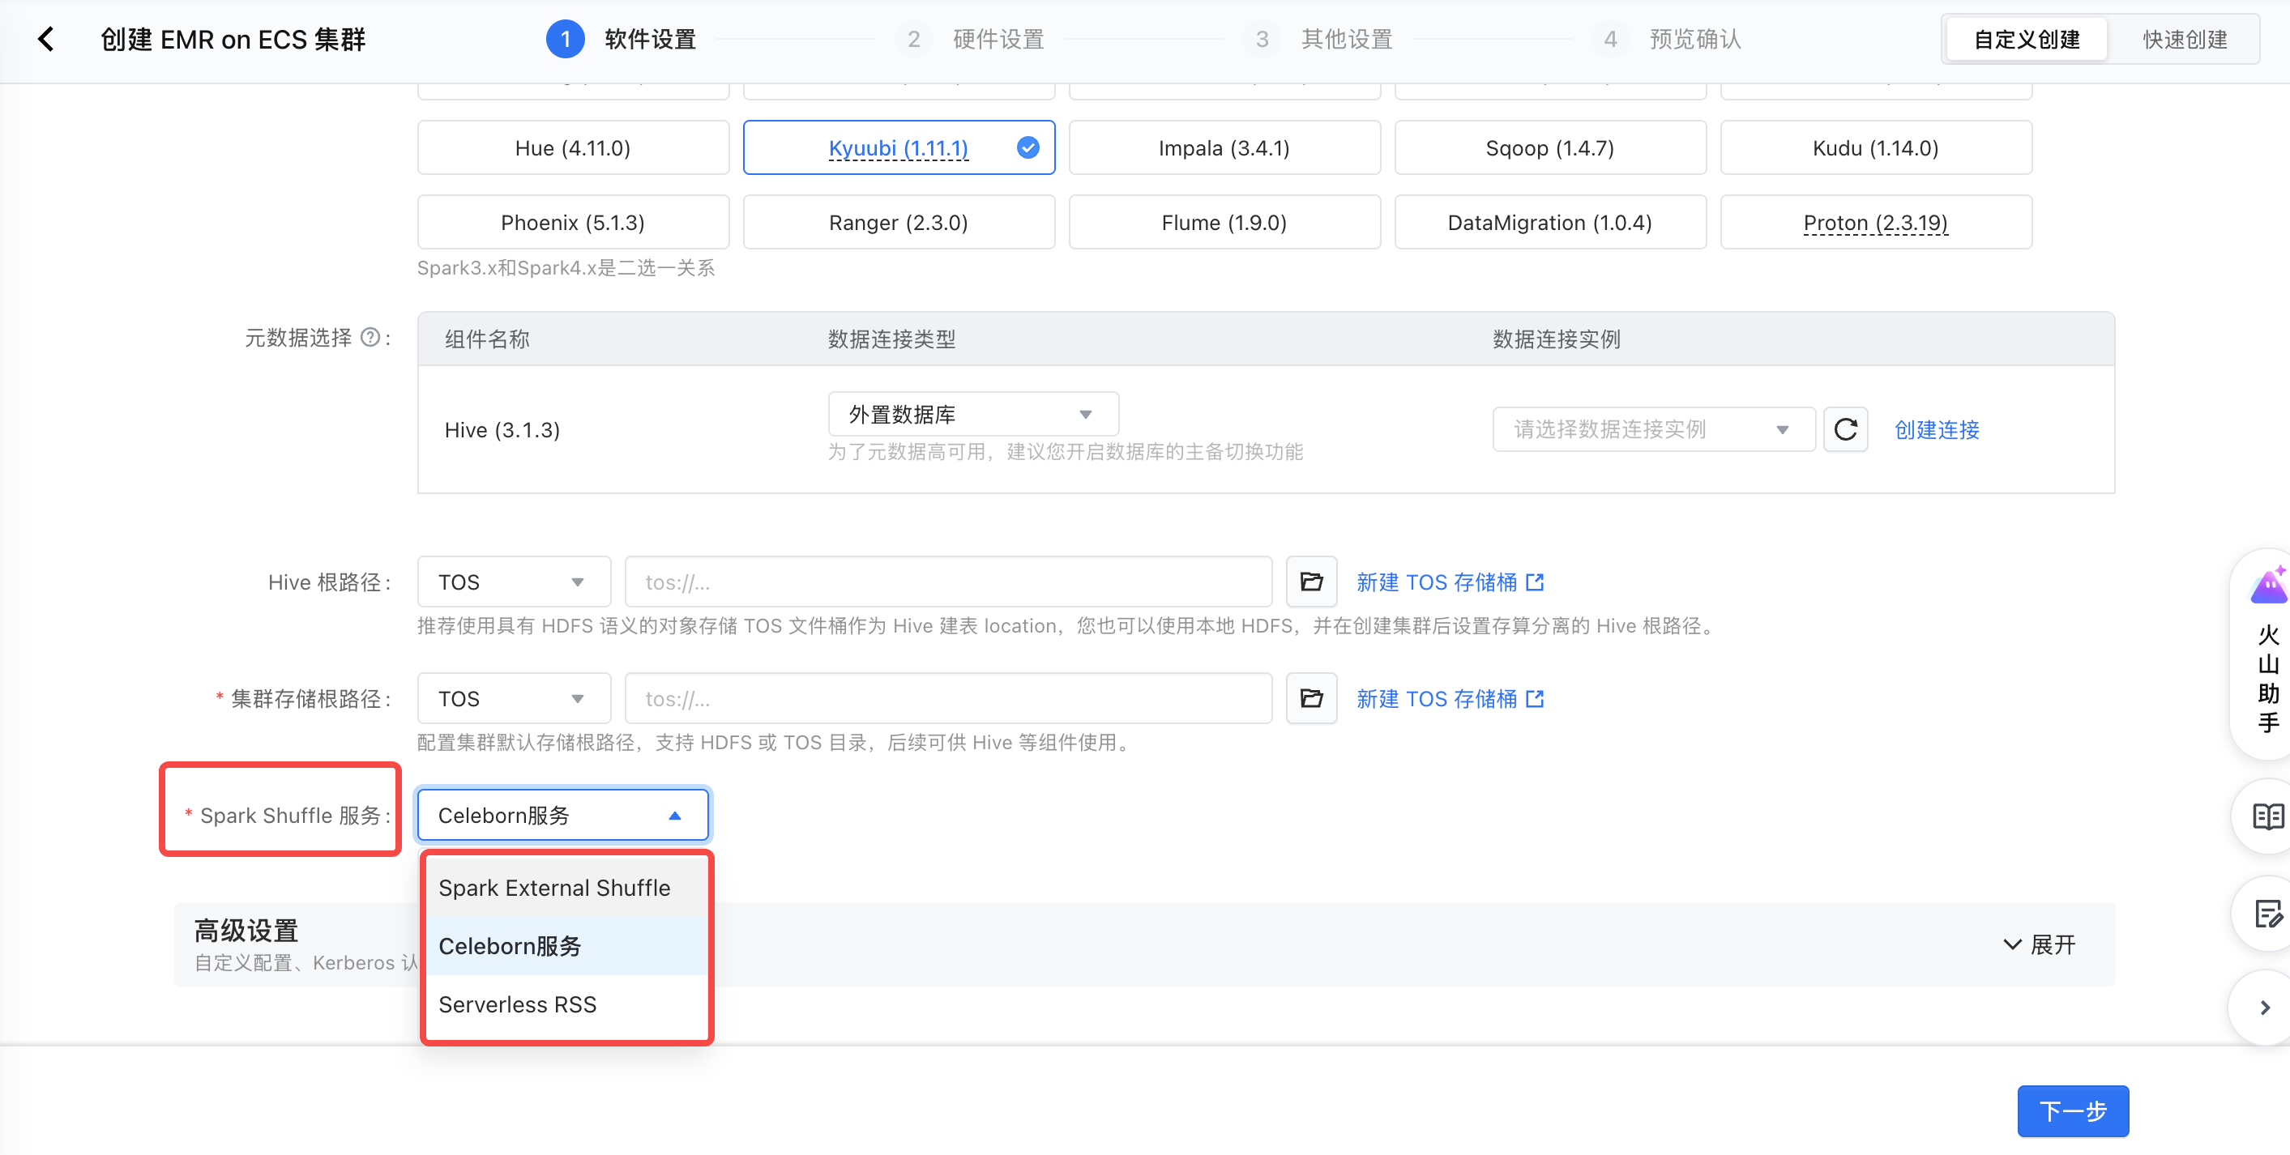
Task: Select the Ranger (2.3.0) component
Action: click(x=899, y=222)
